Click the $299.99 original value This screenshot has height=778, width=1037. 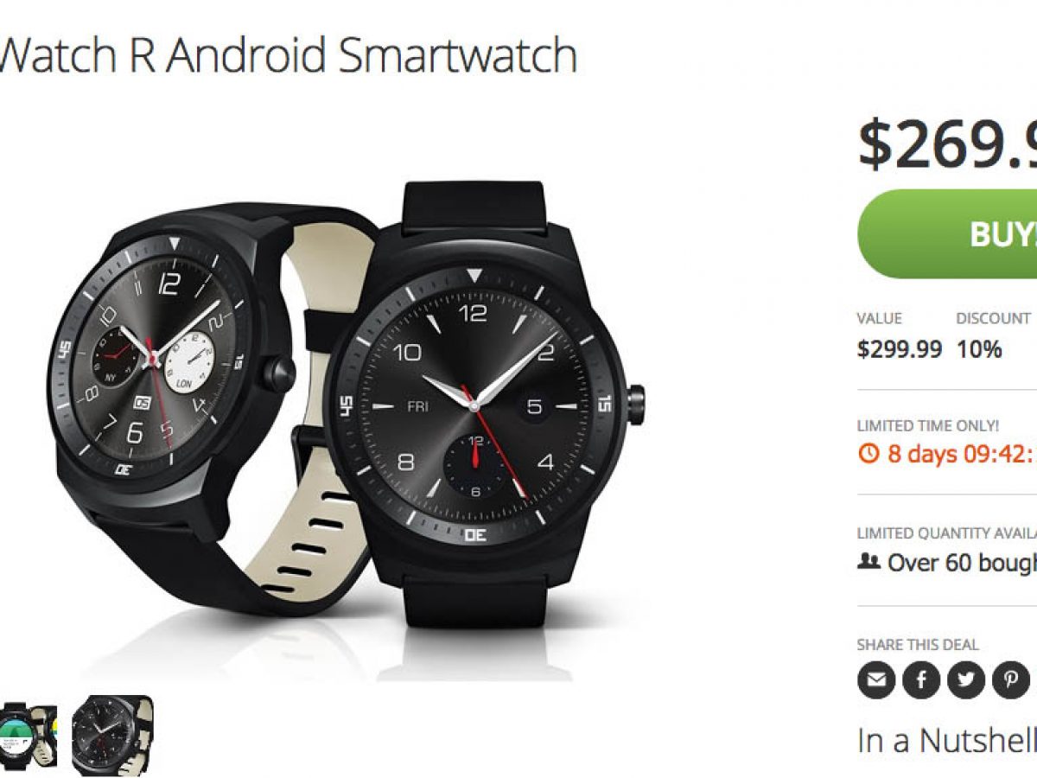(x=900, y=349)
